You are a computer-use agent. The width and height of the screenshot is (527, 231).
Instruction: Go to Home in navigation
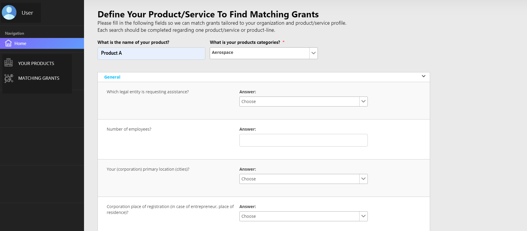point(21,44)
